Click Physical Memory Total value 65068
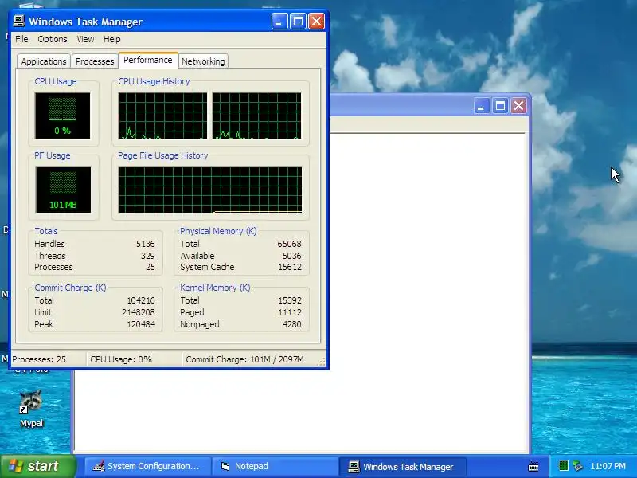 [289, 244]
